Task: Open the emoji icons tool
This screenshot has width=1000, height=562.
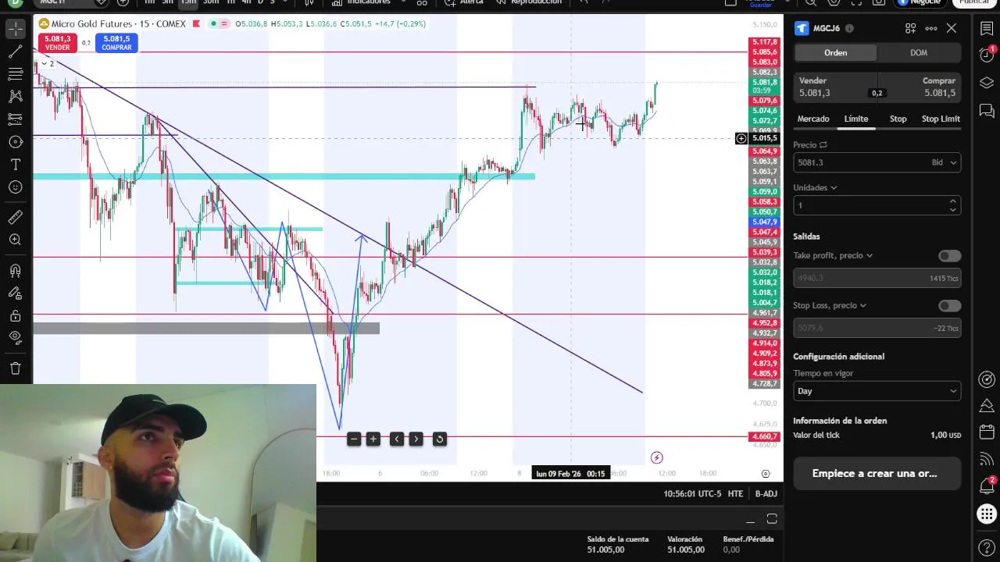Action: pyautogui.click(x=15, y=187)
